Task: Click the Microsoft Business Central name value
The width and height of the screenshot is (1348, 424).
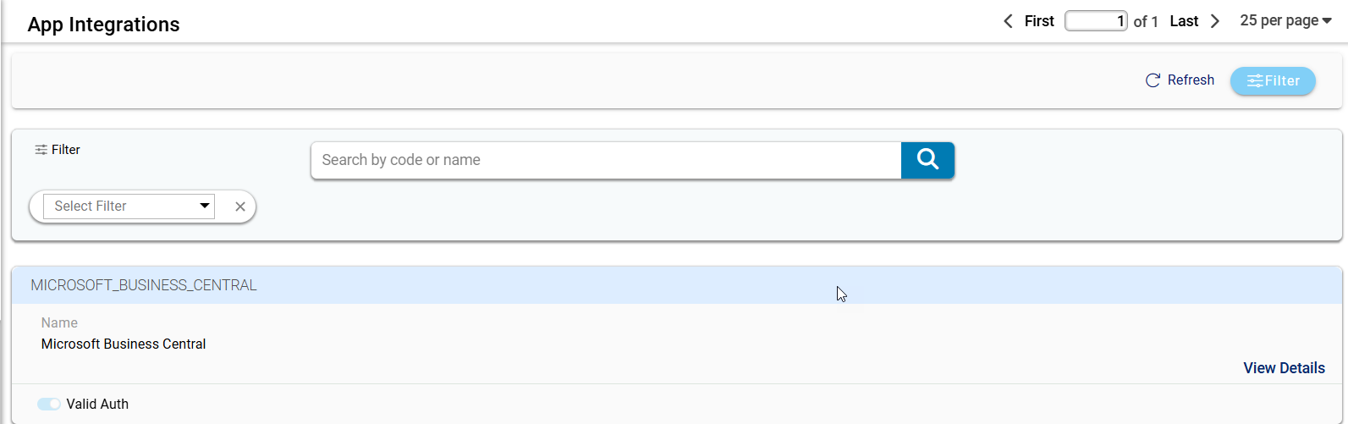Action: (x=124, y=344)
